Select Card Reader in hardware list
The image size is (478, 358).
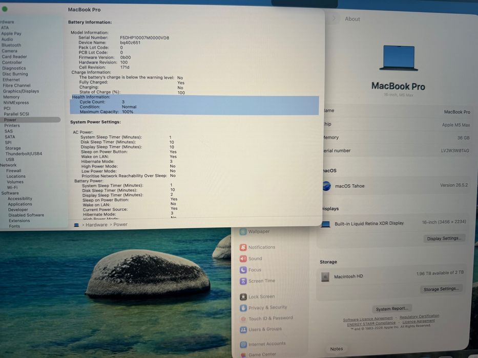[x=14, y=57]
